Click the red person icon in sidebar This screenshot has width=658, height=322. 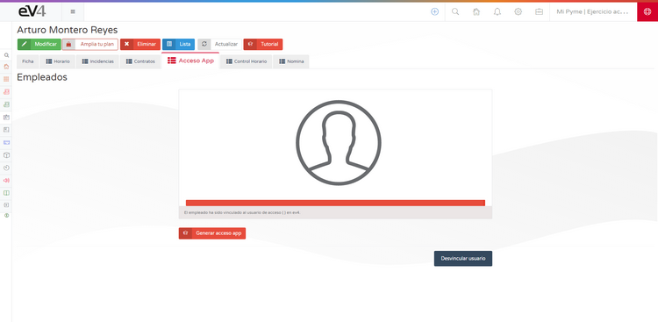click(x=6, y=91)
